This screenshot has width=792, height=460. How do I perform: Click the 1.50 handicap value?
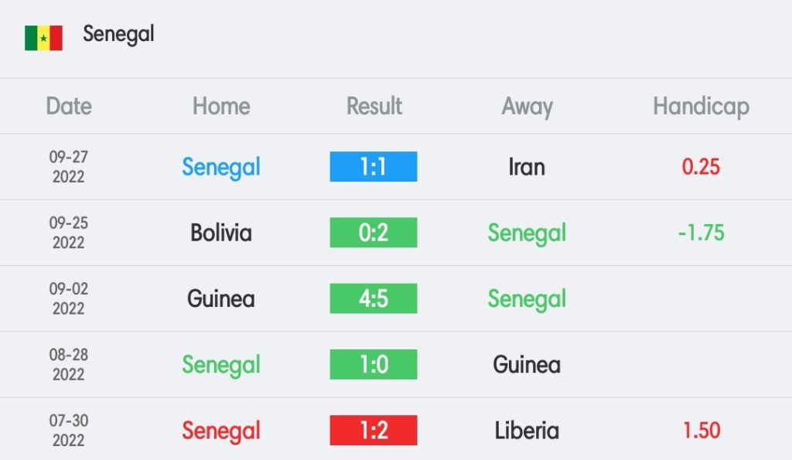[x=701, y=430]
